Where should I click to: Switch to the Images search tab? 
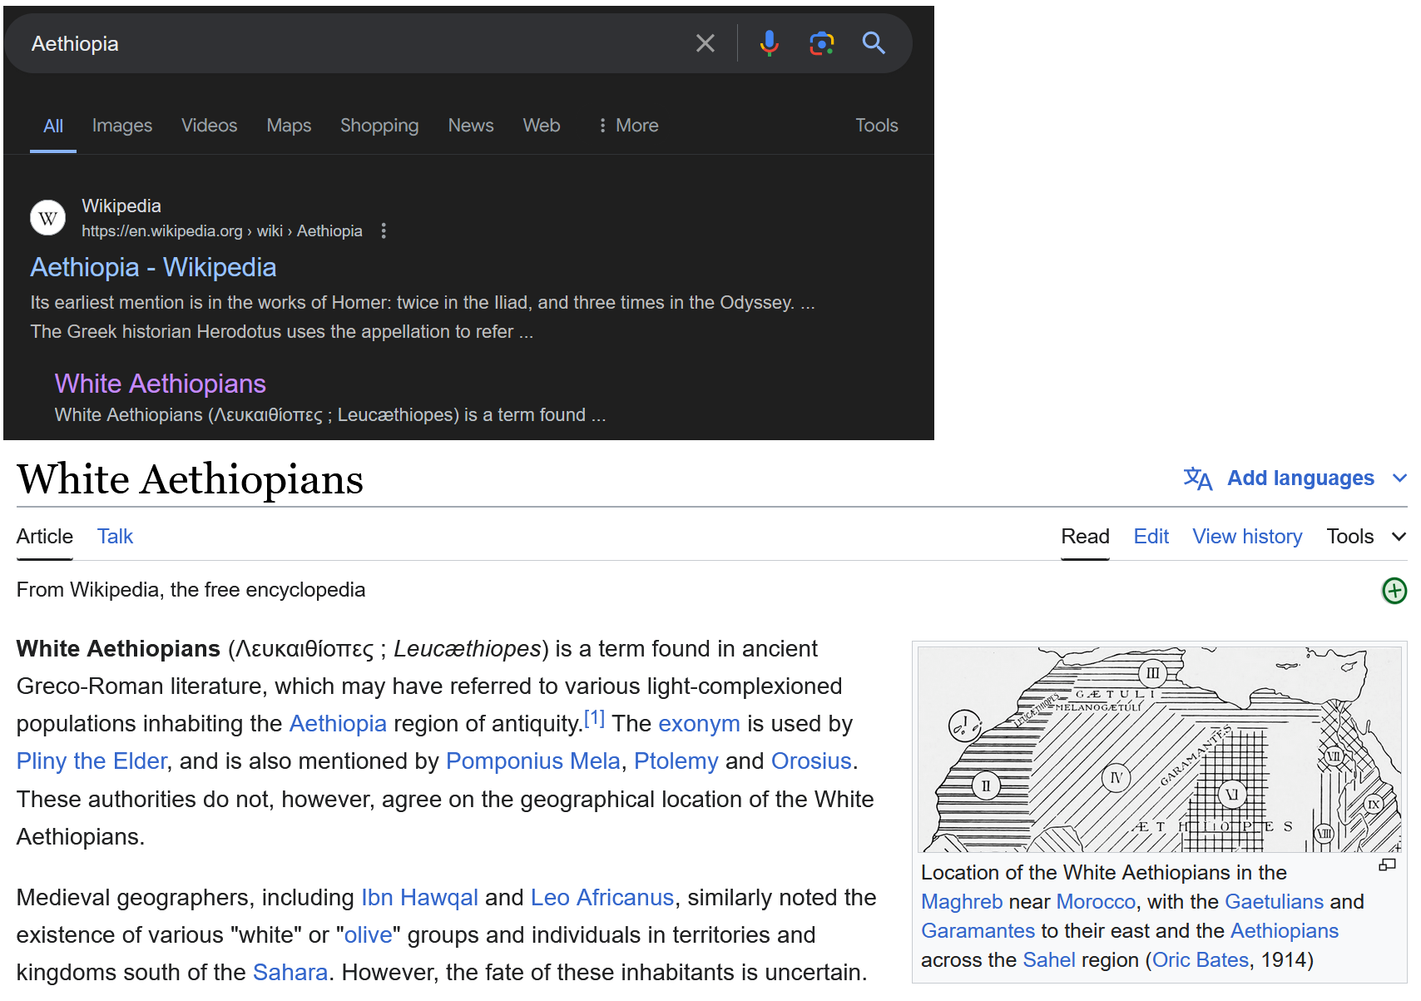[x=122, y=126]
